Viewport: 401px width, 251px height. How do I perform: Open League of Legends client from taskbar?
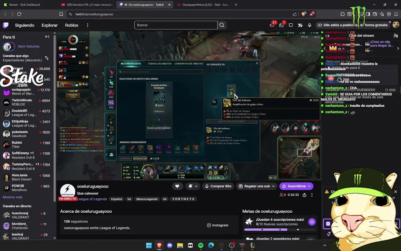click(252, 245)
